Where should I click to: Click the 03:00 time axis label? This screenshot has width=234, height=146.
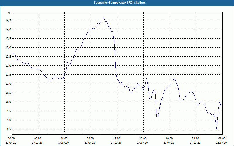[x=38, y=138]
